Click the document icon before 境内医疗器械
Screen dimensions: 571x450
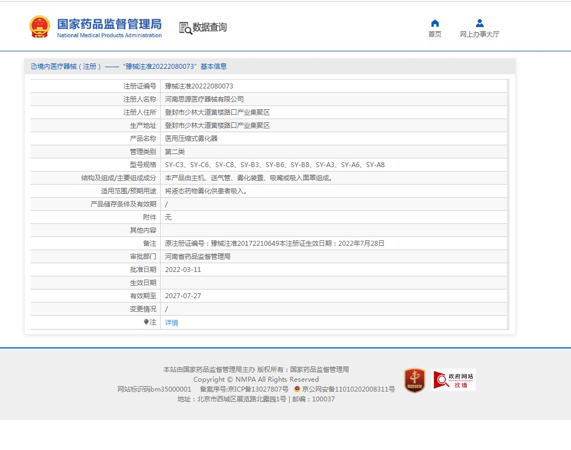pyautogui.click(x=33, y=66)
